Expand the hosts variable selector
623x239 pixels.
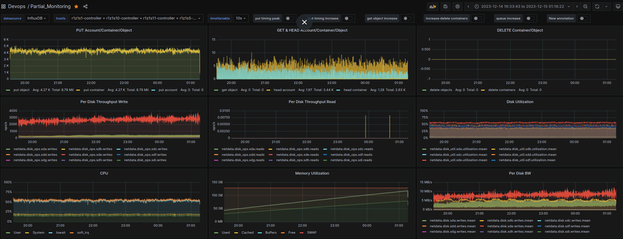(136, 18)
